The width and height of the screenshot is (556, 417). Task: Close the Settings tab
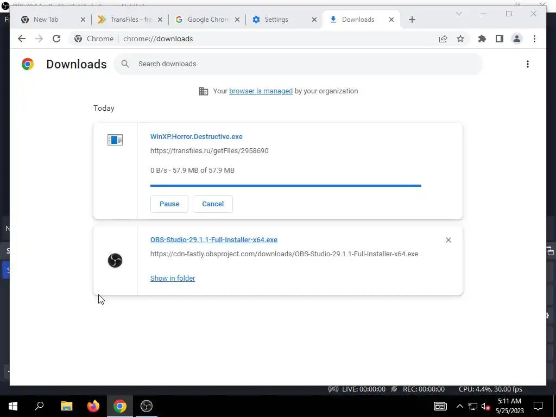tap(314, 20)
